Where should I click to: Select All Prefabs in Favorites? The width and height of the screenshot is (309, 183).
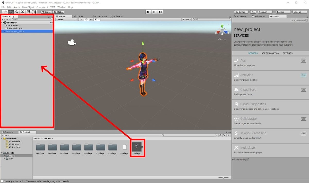pos(14,147)
